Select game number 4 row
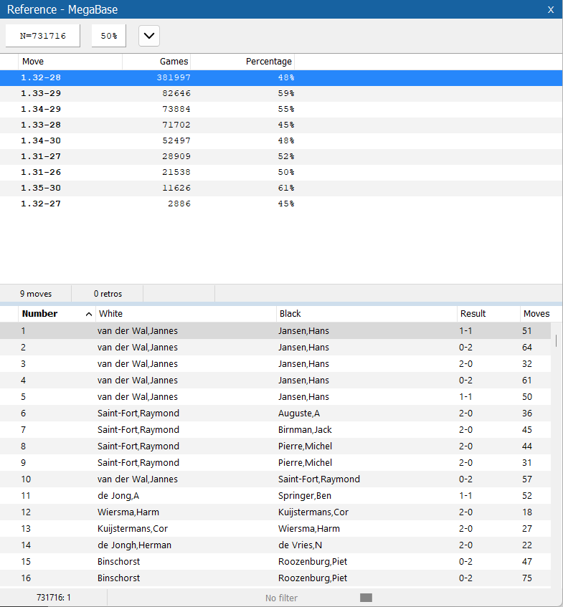This screenshot has height=607, width=563. 275,380
